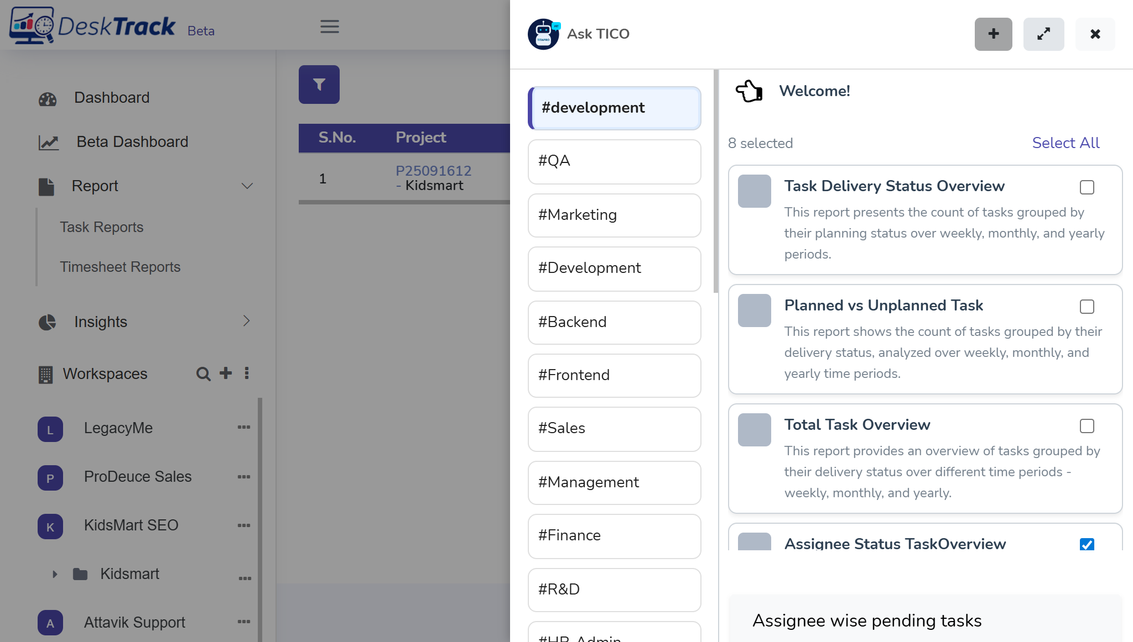
Task: Select the #QA tag
Action: (x=614, y=161)
